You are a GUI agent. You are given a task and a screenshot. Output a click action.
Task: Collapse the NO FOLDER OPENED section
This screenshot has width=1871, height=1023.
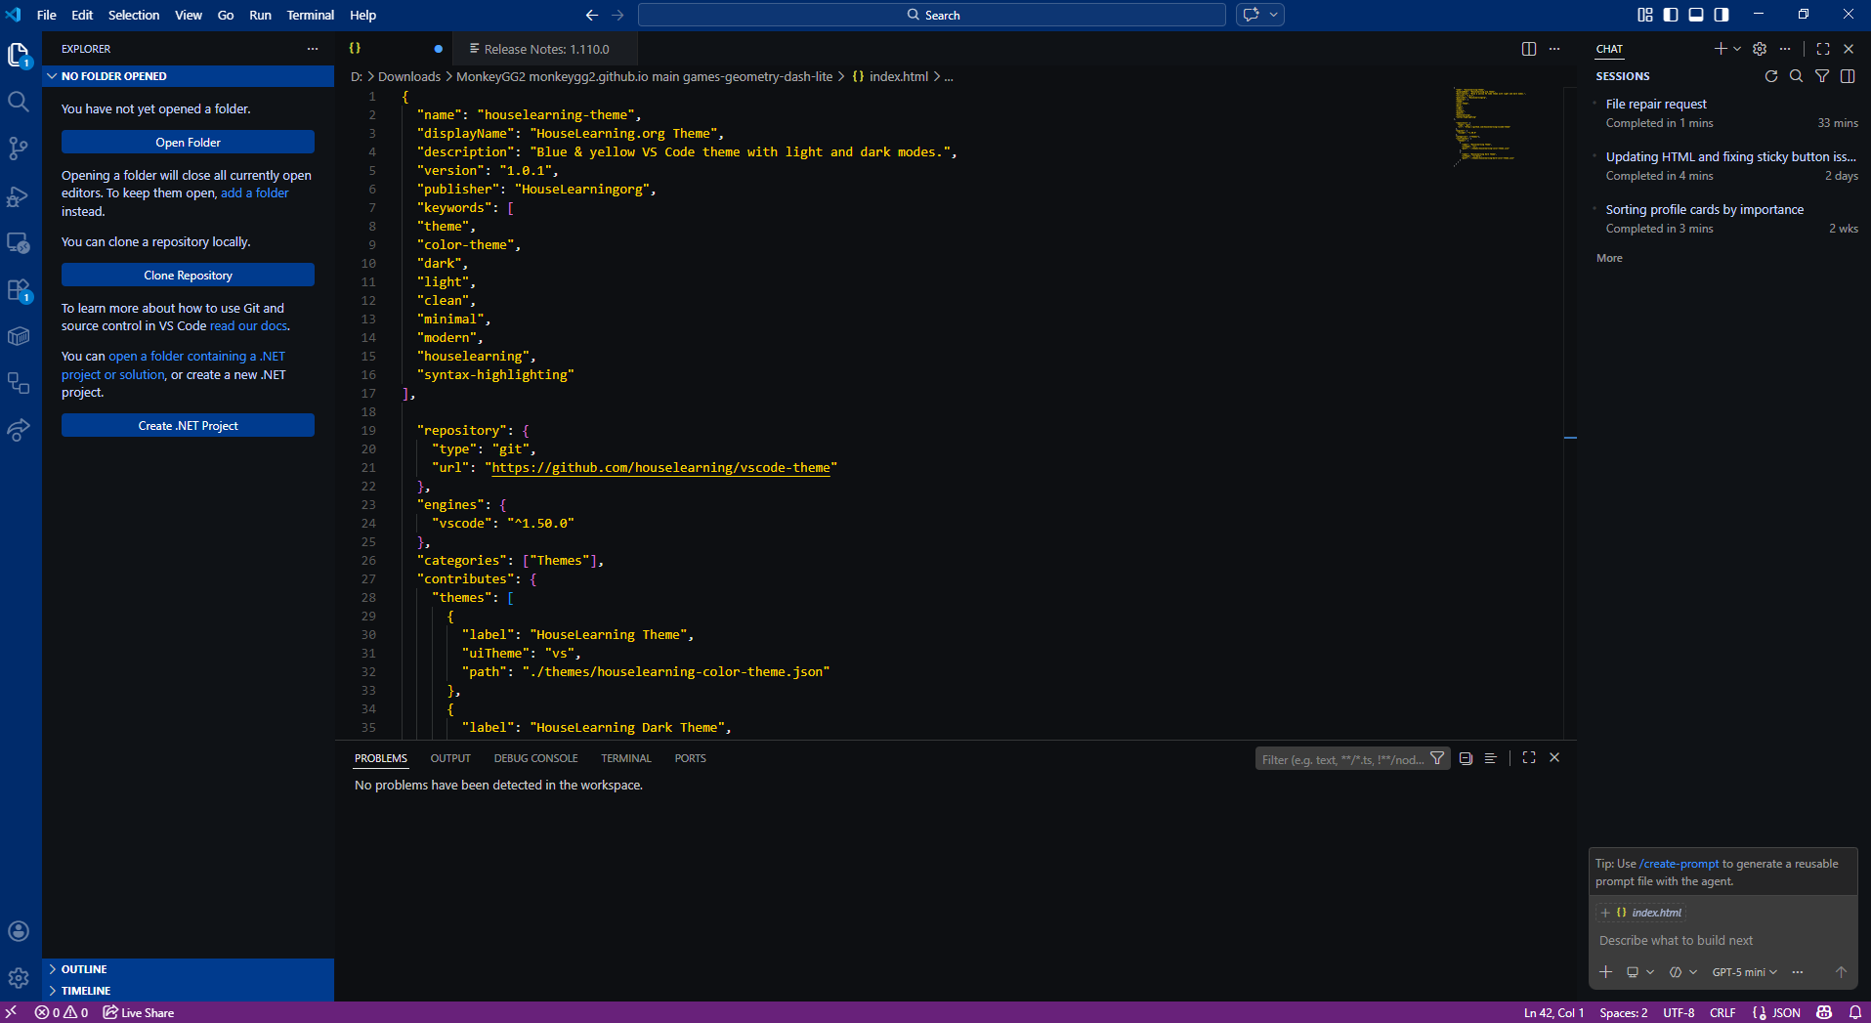188,76
